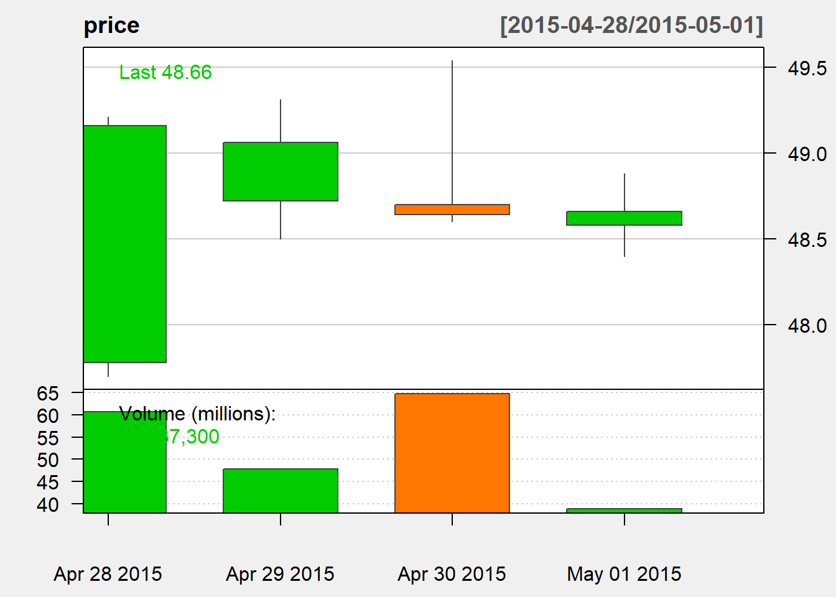The image size is (836, 597).
Task: Click the orange Apr 30 candlestick body
Action: [x=452, y=210]
